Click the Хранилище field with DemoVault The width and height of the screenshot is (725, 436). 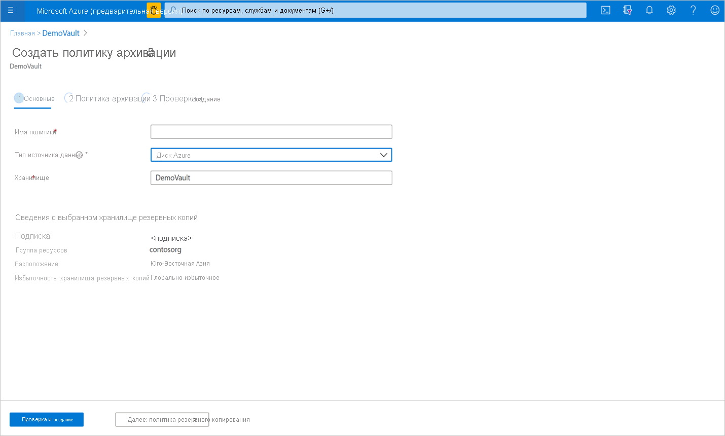click(271, 178)
